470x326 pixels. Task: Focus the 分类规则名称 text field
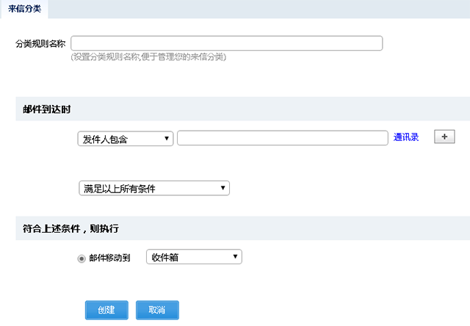click(x=226, y=43)
